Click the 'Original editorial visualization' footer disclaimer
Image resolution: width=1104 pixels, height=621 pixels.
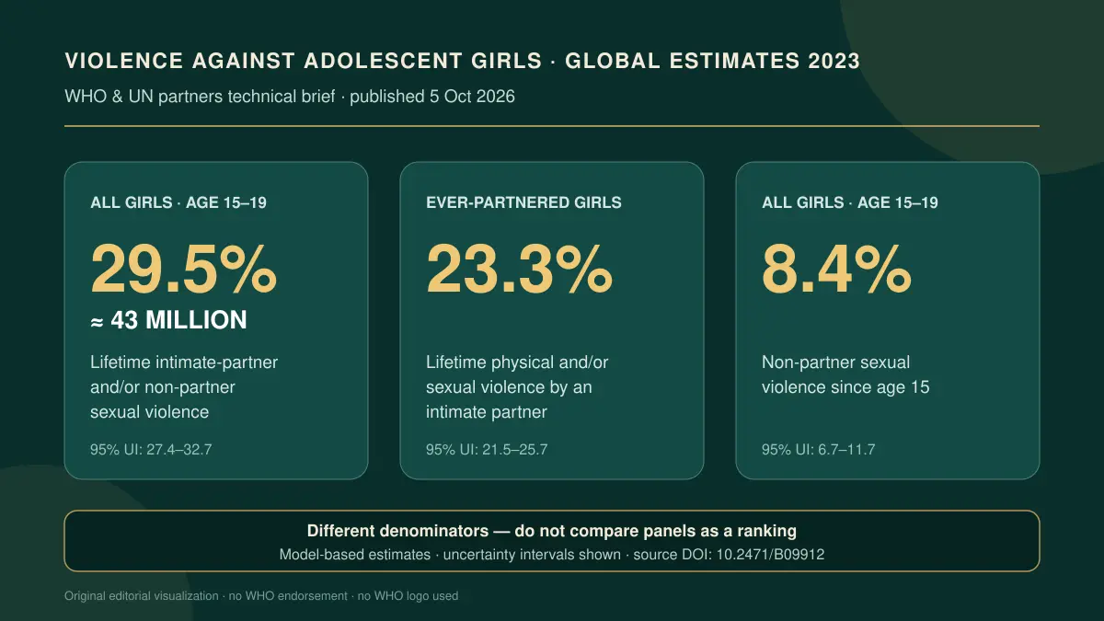261,596
